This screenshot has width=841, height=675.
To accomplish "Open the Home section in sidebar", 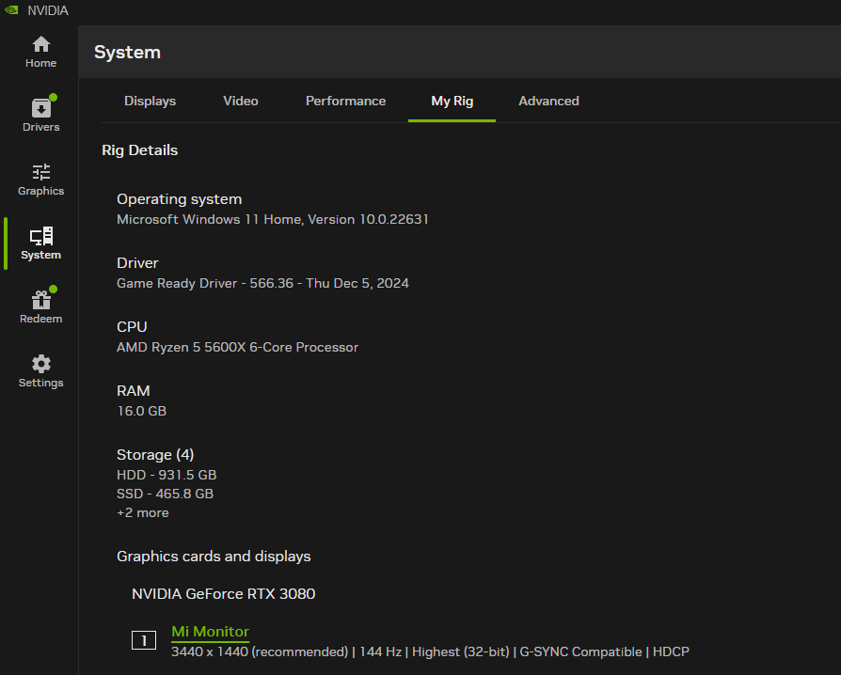I will click(40, 52).
